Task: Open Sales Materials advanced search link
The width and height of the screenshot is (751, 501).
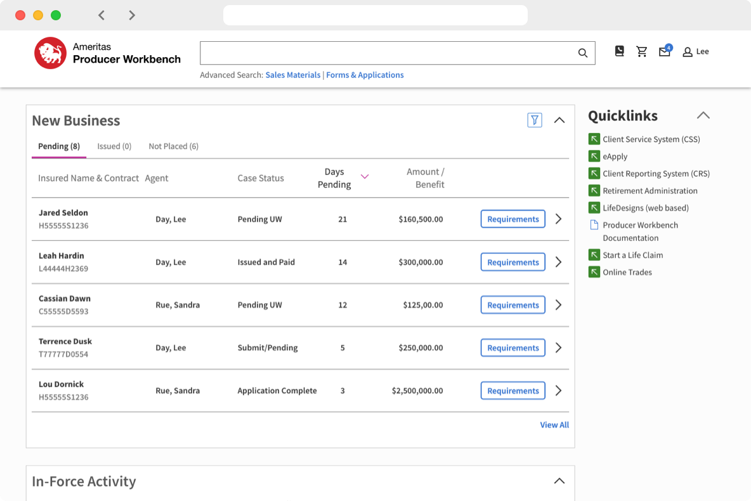Action: 292,75
